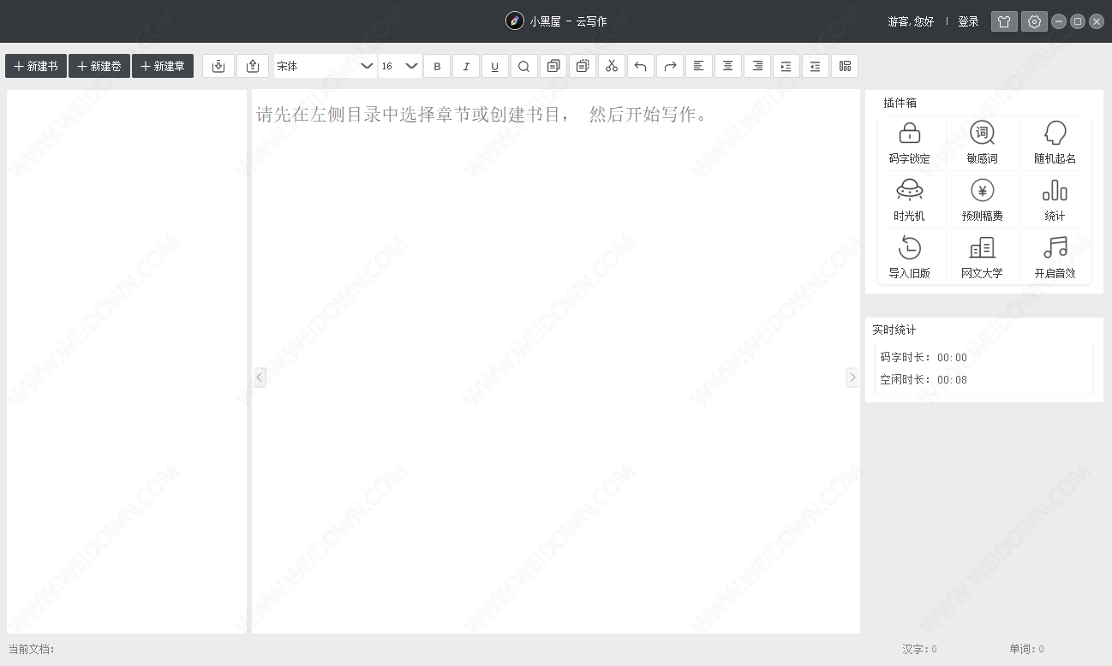The height and width of the screenshot is (666, 1112).
Task: Click the scissors cut icon
Action: [x=612, y=66]
